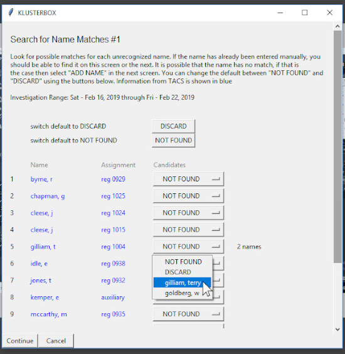Click the scrollbar down arrow
345x354 pixels.
(337, 330)
